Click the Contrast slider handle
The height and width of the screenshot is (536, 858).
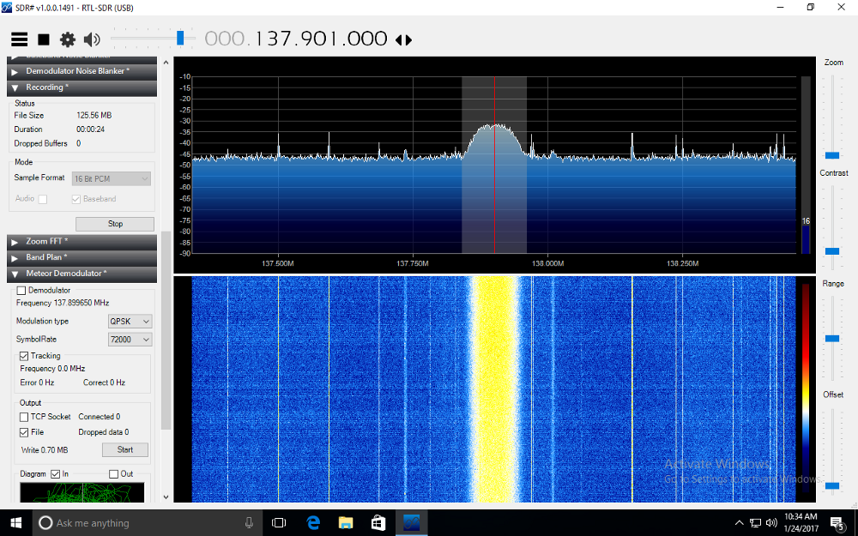pos(831,251)
